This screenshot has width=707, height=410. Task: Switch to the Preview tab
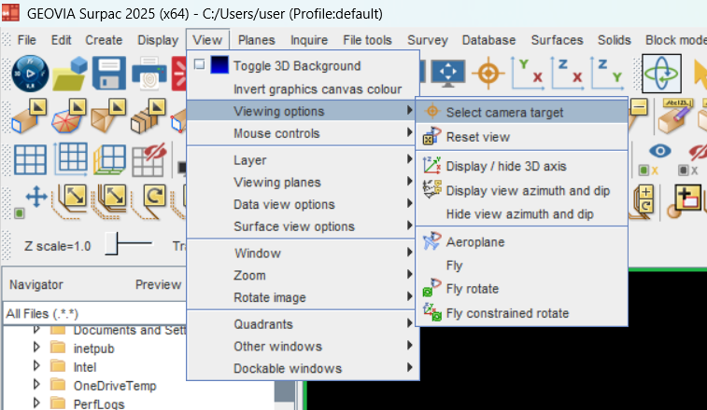[158, 284]
